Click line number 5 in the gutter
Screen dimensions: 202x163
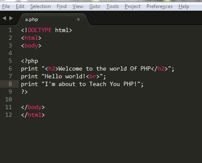click(x=10, y=61)
